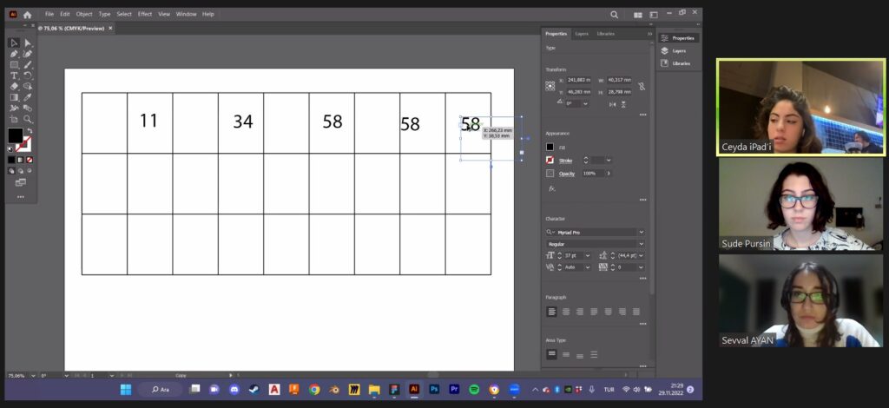Click the X position field in Transform
Screen dimensions: 889x408
pyautogui.click(x=577, y=81)
